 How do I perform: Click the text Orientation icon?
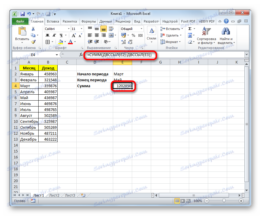pyautogui.click(x=106, y=42)
